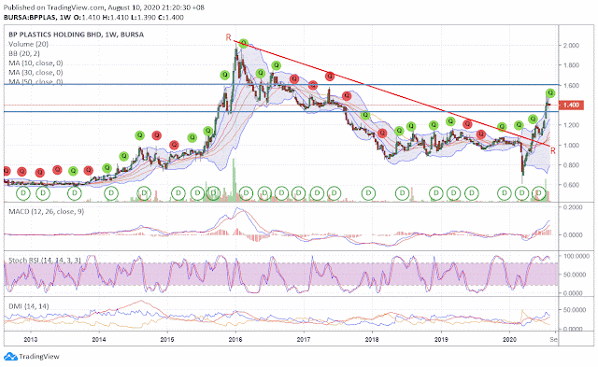Click the rightmost green D dividend marker

pyautogui.click(x=538, y=193)
